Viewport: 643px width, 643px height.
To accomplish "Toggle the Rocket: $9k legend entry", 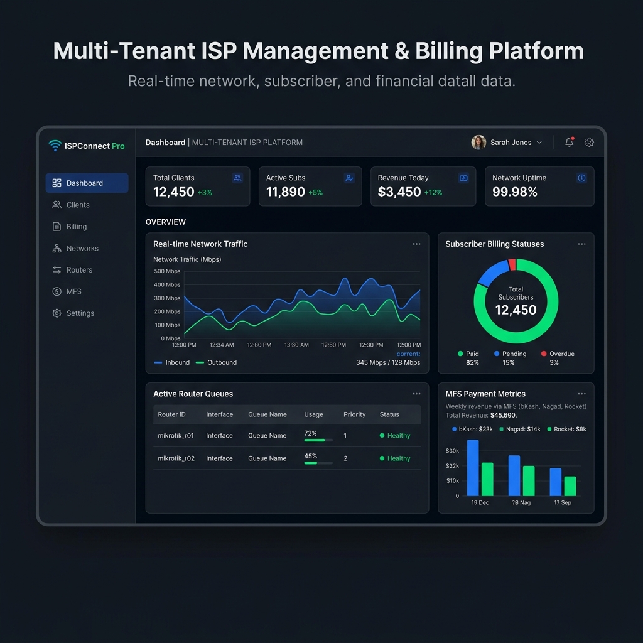I will tap(567, 429).
